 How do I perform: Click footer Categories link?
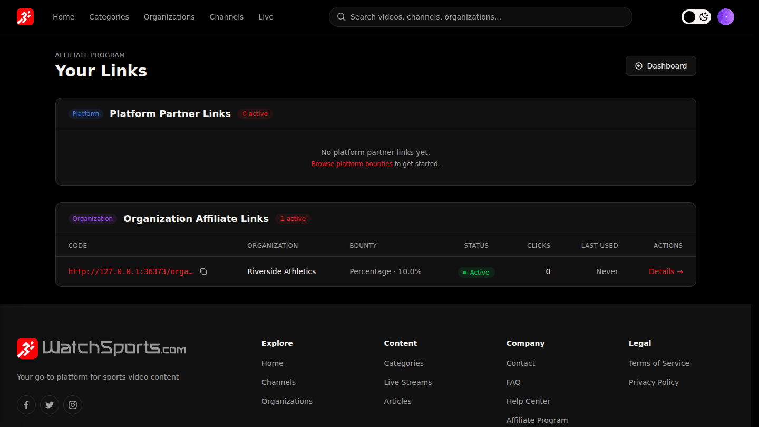pos(404,363)
